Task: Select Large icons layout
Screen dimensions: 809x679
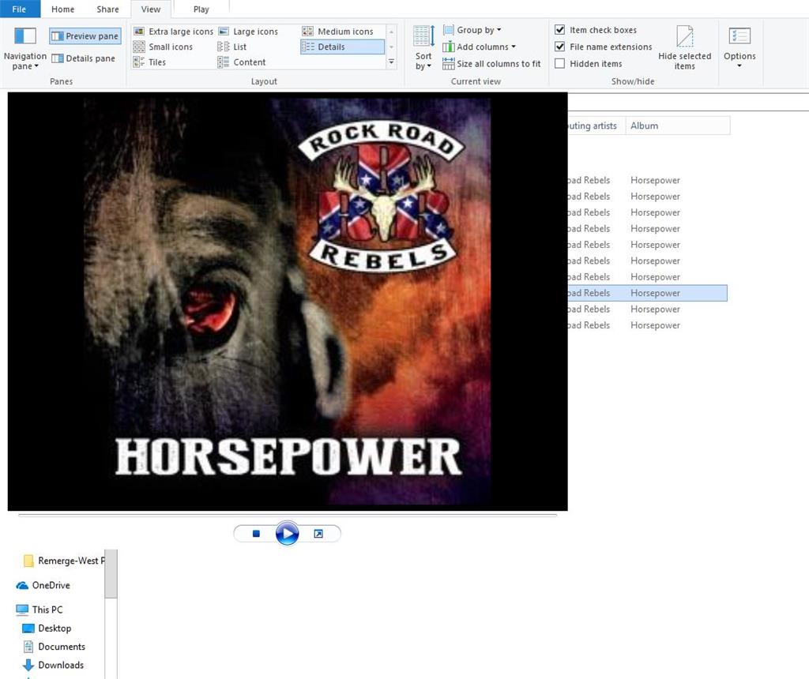Action: pyautogui.click(x=248, y=32)
